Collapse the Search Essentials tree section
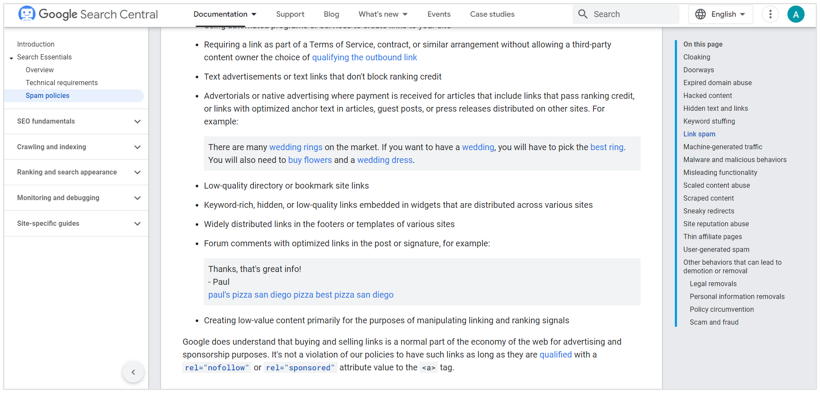The width and height of the screenshot is (820, 393). click(11, 58)
